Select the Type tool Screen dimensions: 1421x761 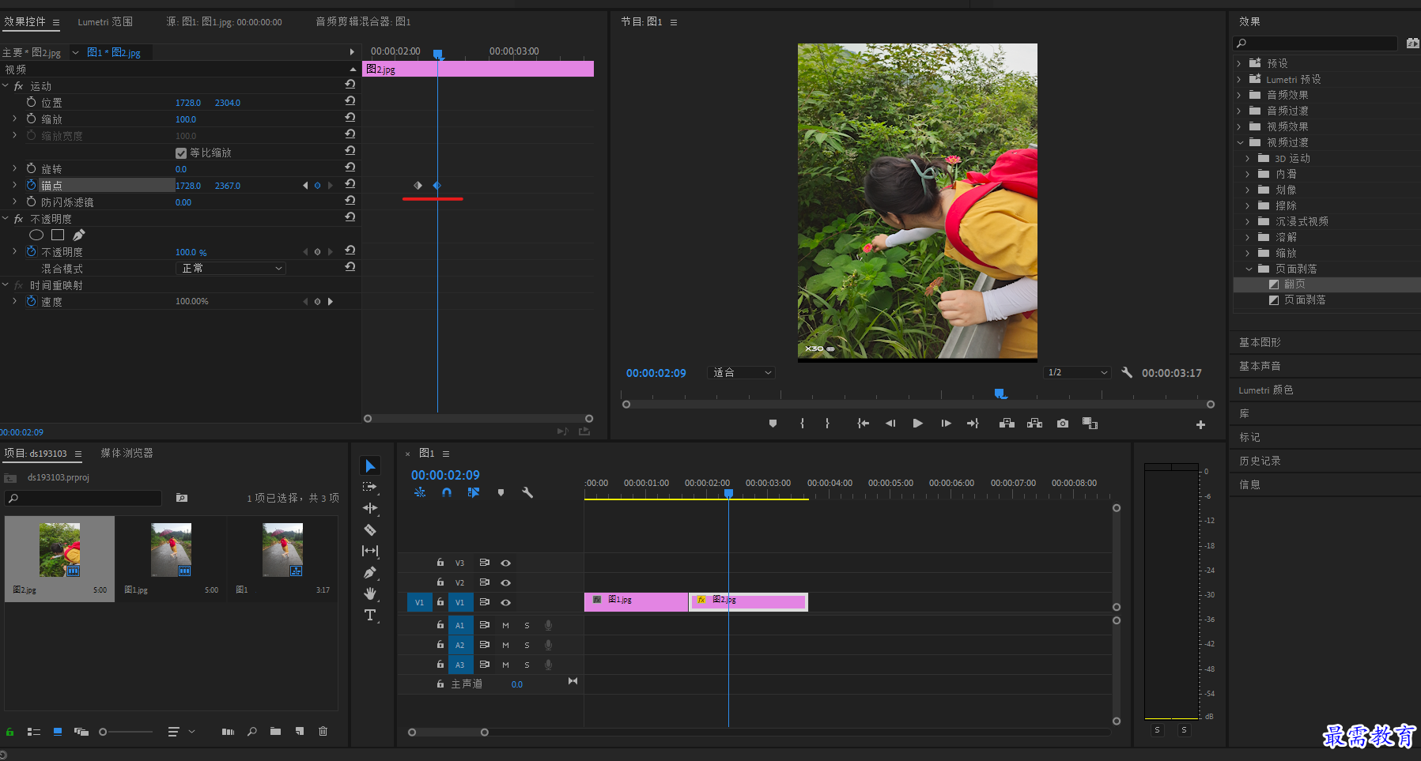point(369,615)
